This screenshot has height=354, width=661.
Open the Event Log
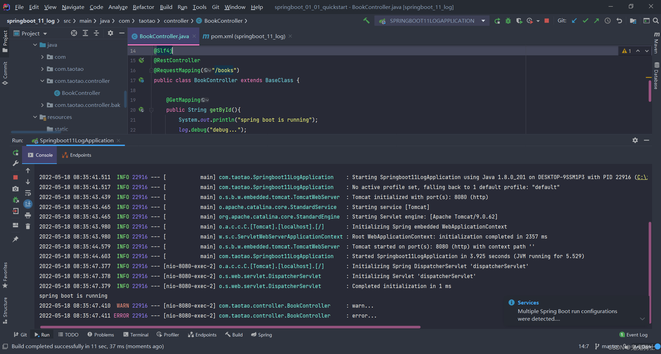pyautogui.click(x=633, y=335)
